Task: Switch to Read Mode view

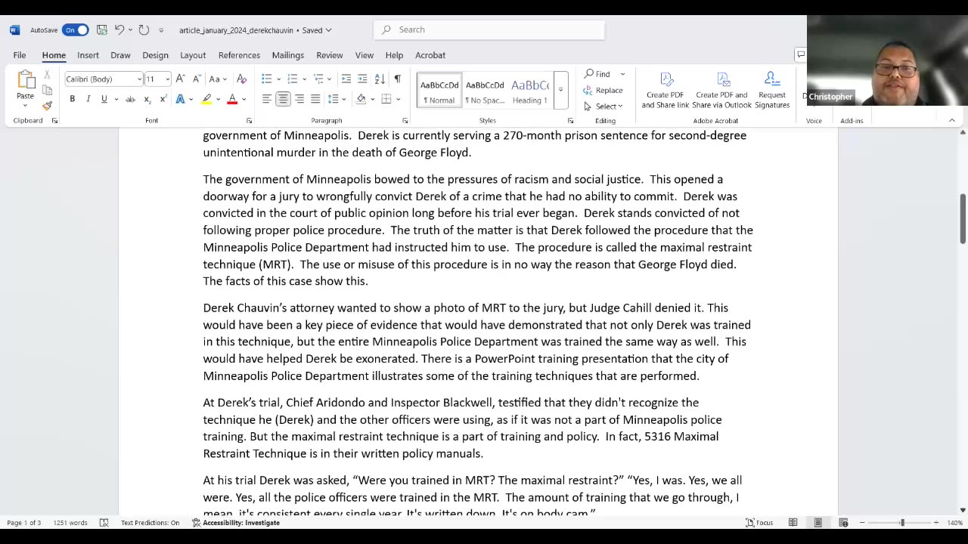Action: coord(793,523)
